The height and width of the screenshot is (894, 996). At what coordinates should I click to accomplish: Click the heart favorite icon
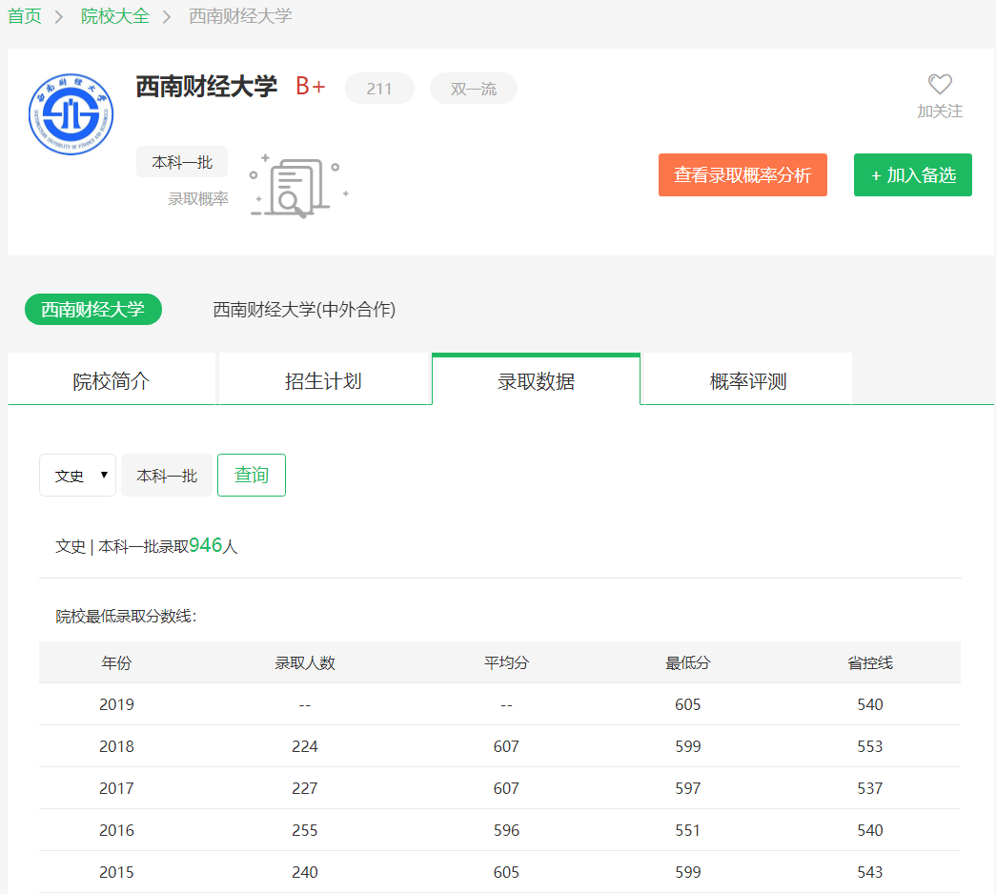(x=940, y=85)
